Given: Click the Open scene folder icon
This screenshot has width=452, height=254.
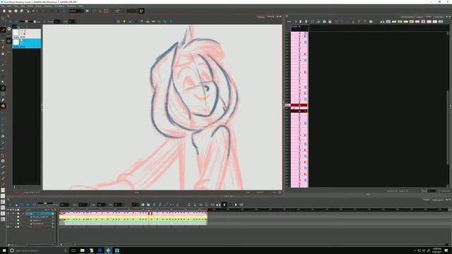Looking at the screenshot, I should (x=10, y=11).
